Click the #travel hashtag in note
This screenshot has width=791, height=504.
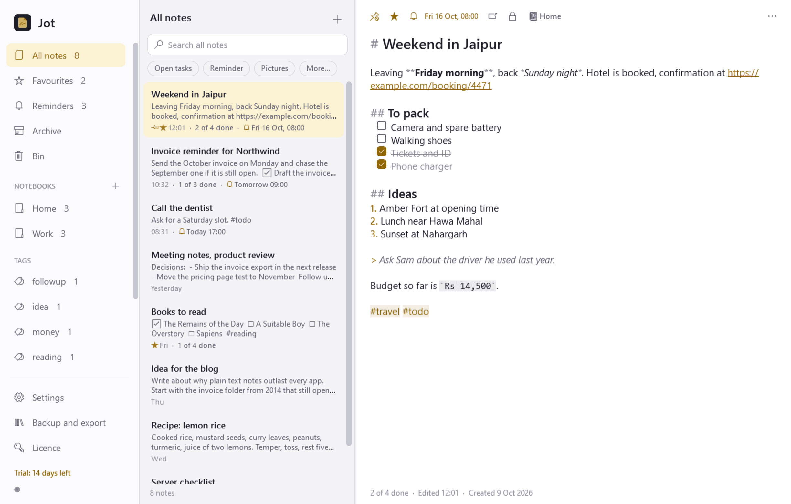(x=385, y=311)
